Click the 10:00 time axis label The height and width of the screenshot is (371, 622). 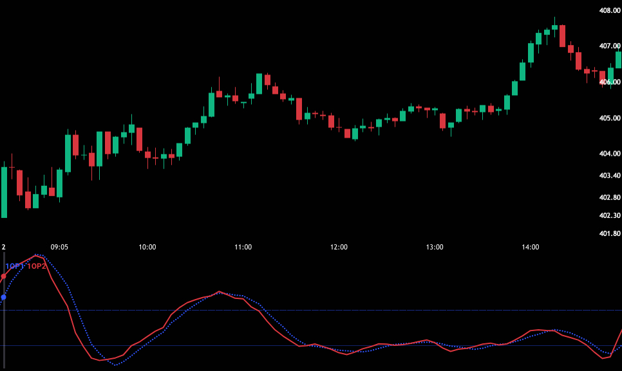(x=147, y=247)
